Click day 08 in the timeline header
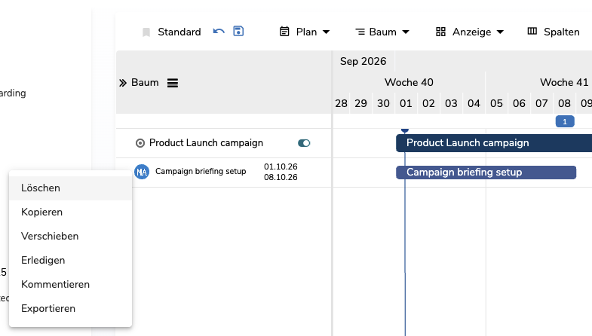This screenshot has height=336, width=592. [564, 104]
